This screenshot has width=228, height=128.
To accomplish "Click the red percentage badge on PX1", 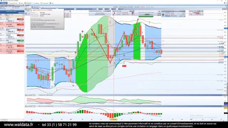I will pos(20,19).
